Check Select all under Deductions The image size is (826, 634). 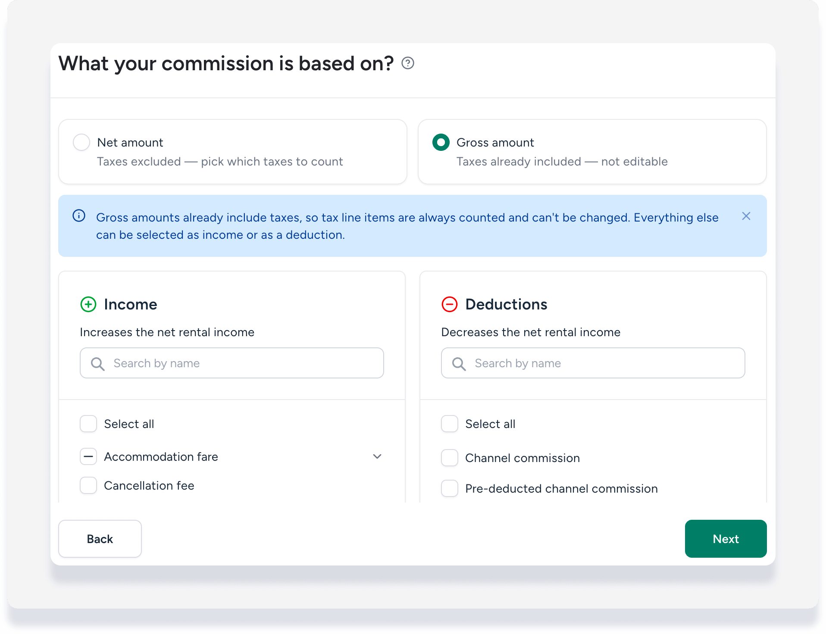[x=450, y=424]
